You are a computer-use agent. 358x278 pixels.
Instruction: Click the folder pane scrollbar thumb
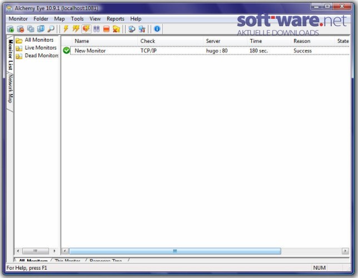35,251
